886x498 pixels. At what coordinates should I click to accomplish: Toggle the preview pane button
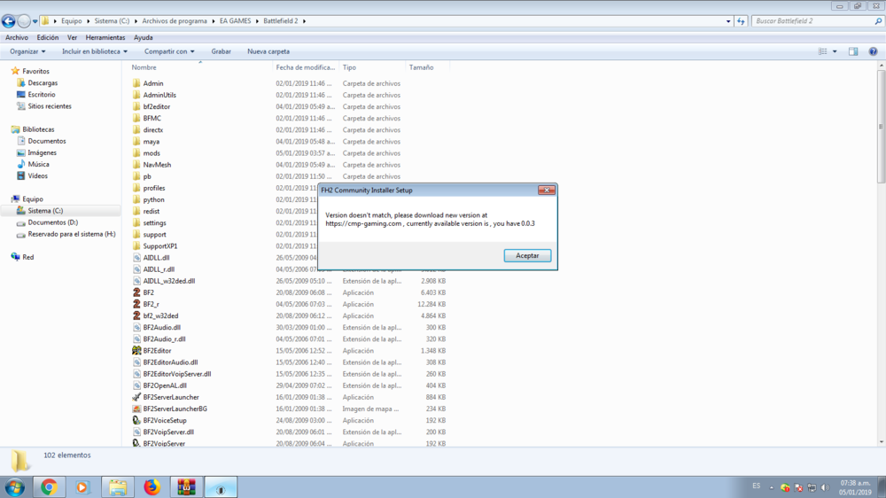pos(853,51)
